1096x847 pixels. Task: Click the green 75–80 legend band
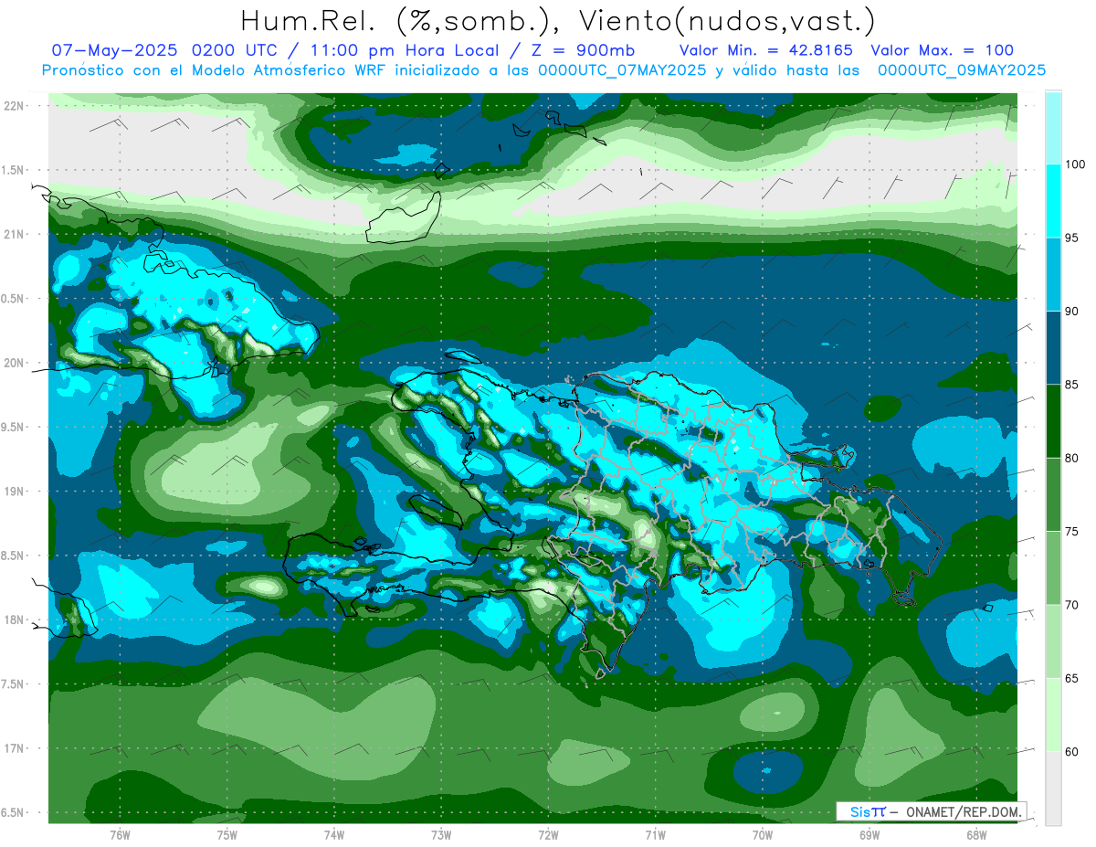1053,494
